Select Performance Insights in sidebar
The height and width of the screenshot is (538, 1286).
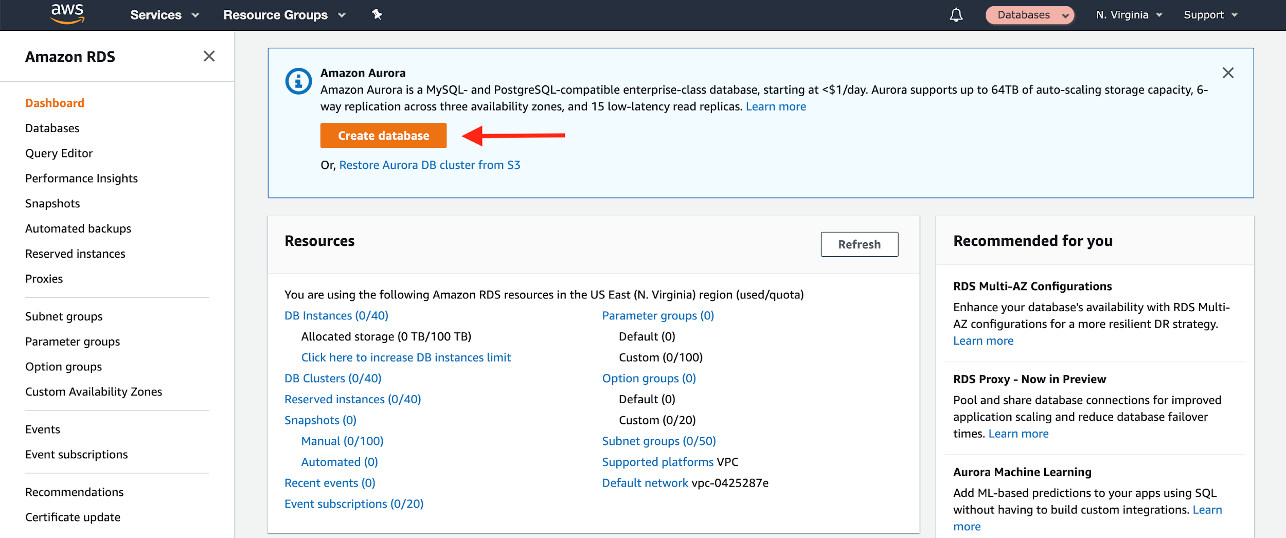(x=81, y=178)
